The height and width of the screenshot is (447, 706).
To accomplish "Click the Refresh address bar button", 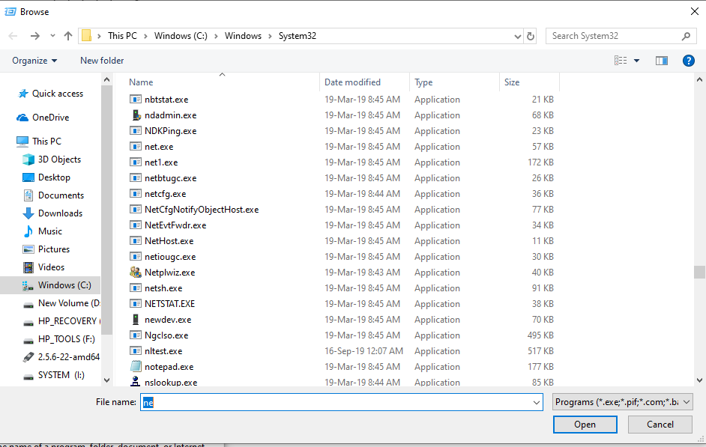I will pyautogui.click(x=531, y=36).
